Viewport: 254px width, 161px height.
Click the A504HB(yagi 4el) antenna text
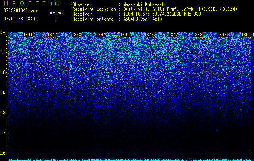tap(143, 19)
